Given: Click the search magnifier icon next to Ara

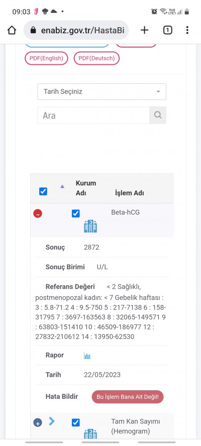Looking at the screenshot, I should click(158, 115).
